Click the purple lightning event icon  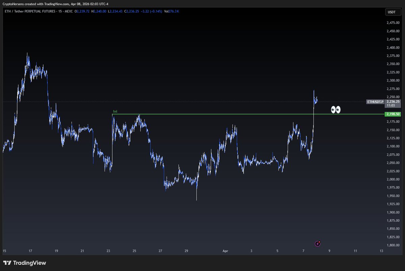pos(318,243)
